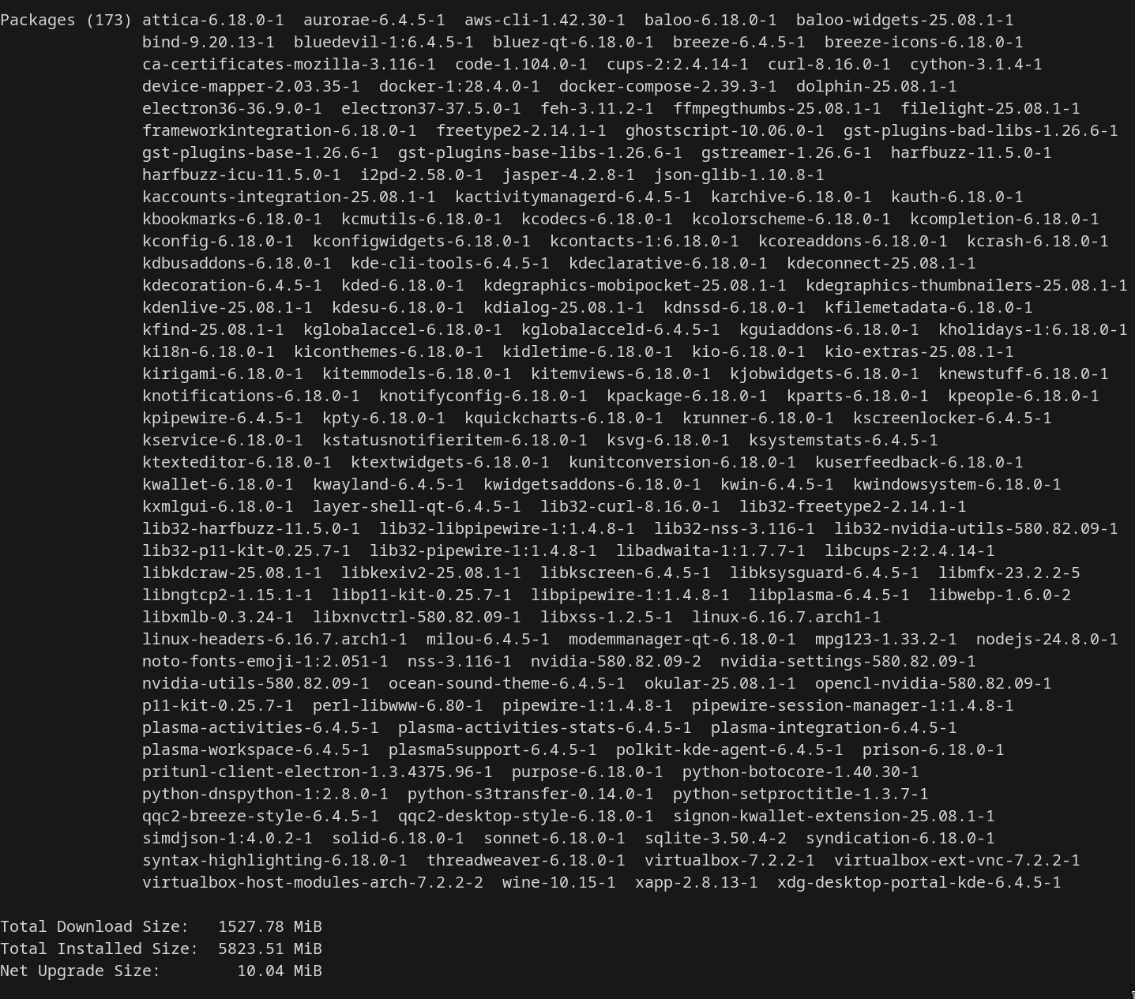
Task: Click the Packages (173) header
Action: pos(66,20)
